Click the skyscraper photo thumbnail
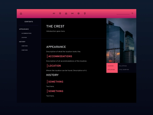Screen dimensions: 153x115 pyautogui.click(x=121, y=41)
